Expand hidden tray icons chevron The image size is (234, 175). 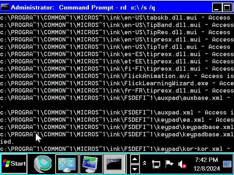pos(144,163)
